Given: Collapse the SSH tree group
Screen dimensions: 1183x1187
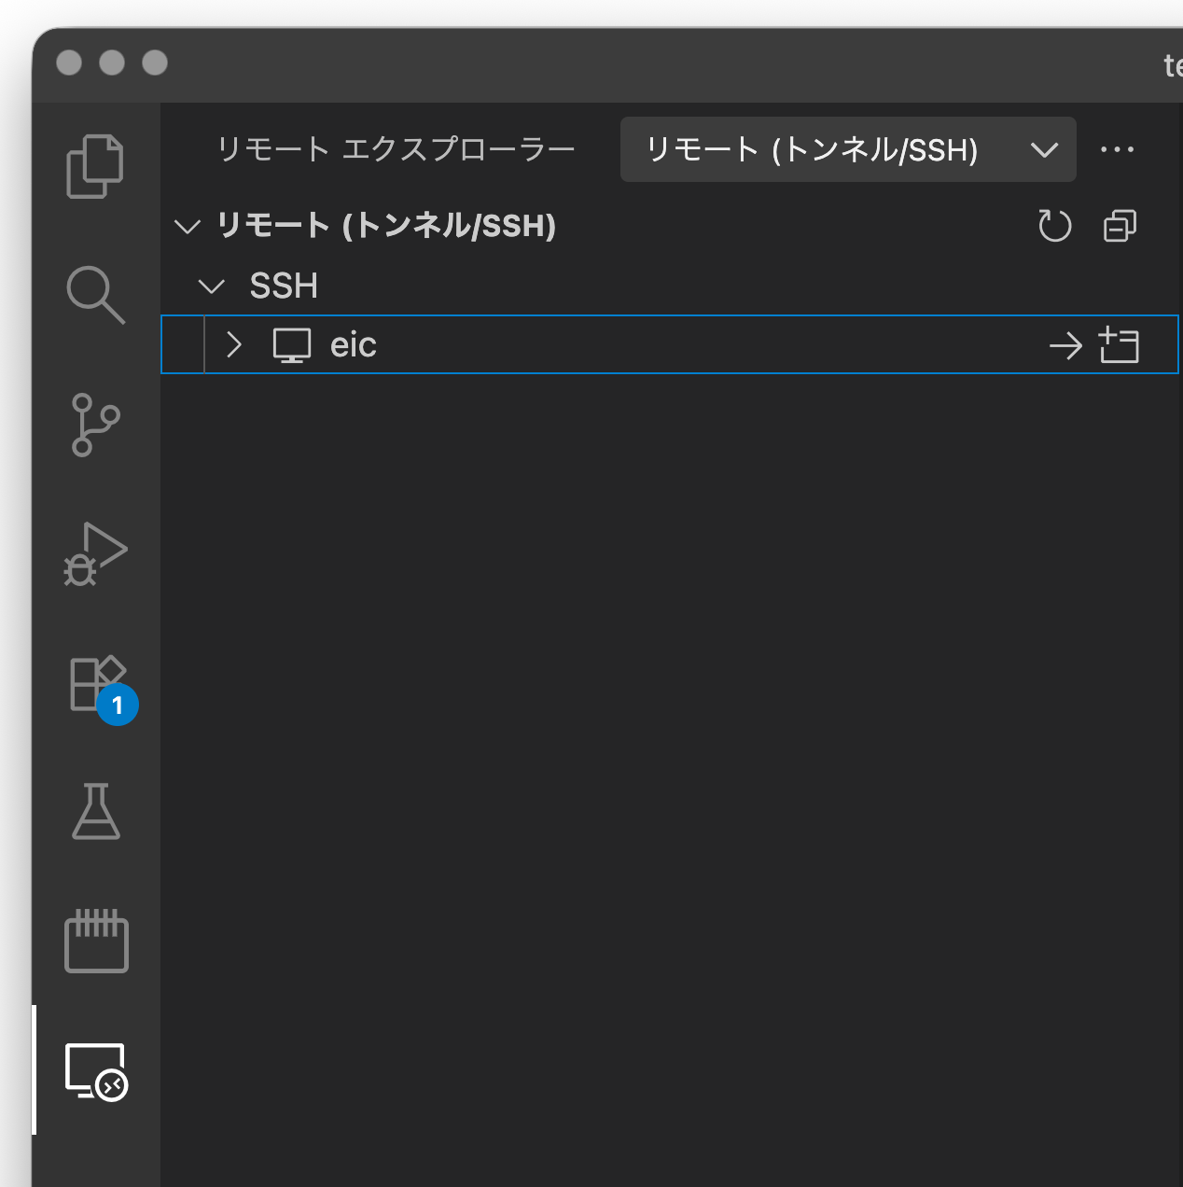Looking at the screenshot, I should [x=213, y=286].
